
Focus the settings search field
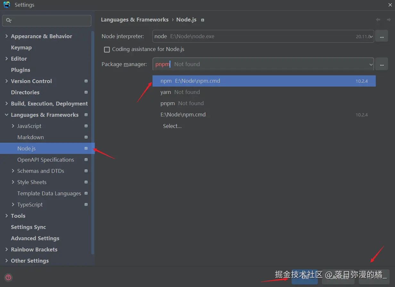coord(47,21)
